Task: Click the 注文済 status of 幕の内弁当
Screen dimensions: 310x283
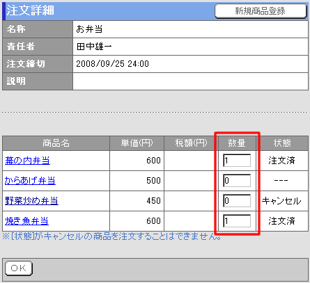Action: pos(281,161)
